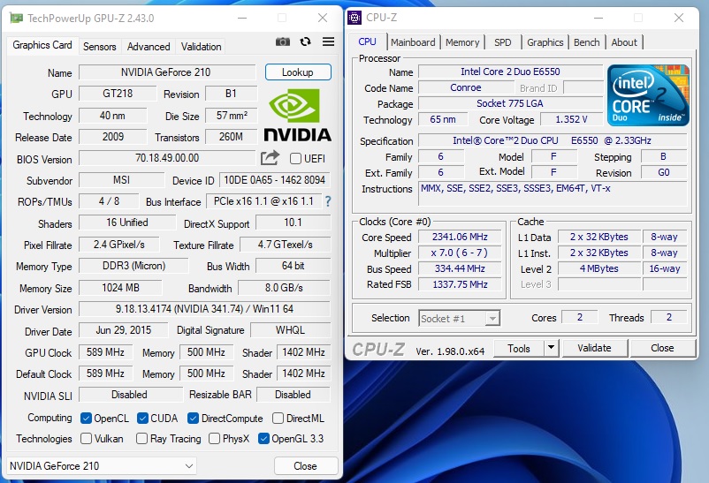Click the Bandwidth value 8.0 GB/s
Image resolution: width=709 pixels, height=483 pixels.
click(x=284, y=288)
